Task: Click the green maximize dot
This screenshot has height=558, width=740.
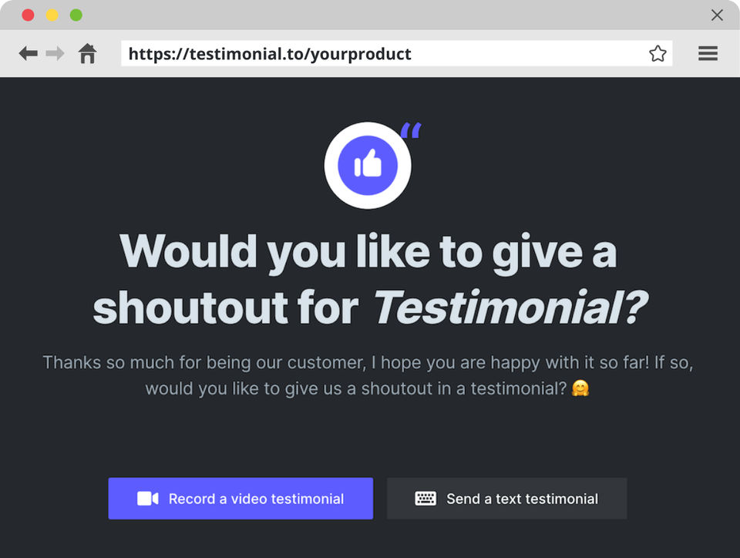Action: [x=76, y=15]
